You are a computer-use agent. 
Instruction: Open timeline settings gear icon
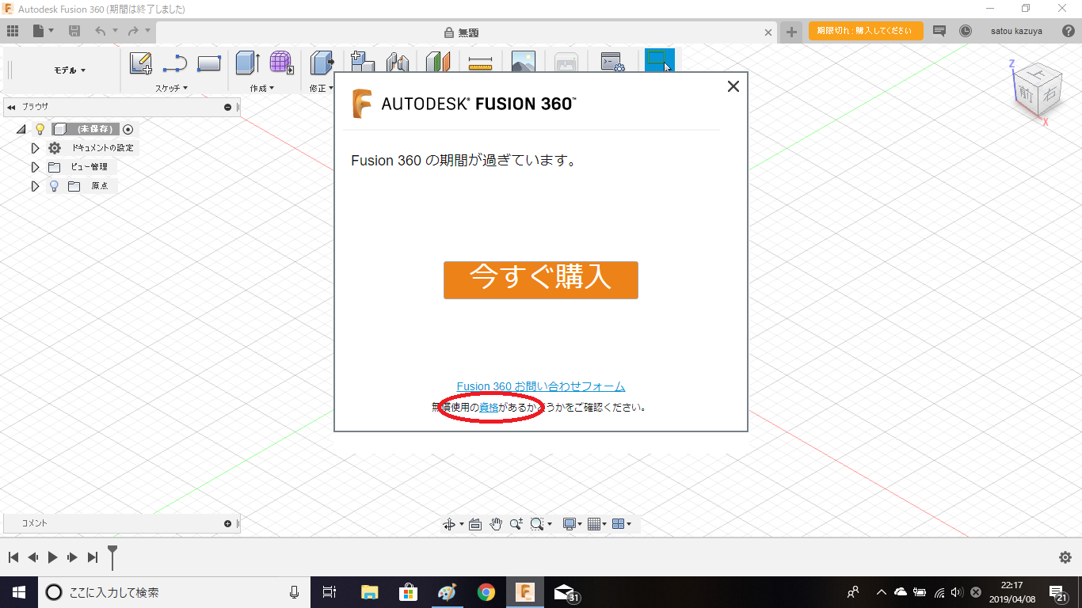[1065, 557]
